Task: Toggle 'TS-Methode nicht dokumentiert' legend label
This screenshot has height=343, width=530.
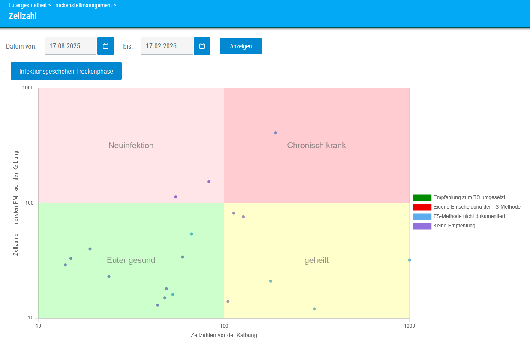Action: click(x=469, y=217)
